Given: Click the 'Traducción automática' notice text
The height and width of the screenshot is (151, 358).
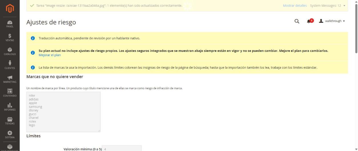Looking at the screenshot, I should click(89, 38).
